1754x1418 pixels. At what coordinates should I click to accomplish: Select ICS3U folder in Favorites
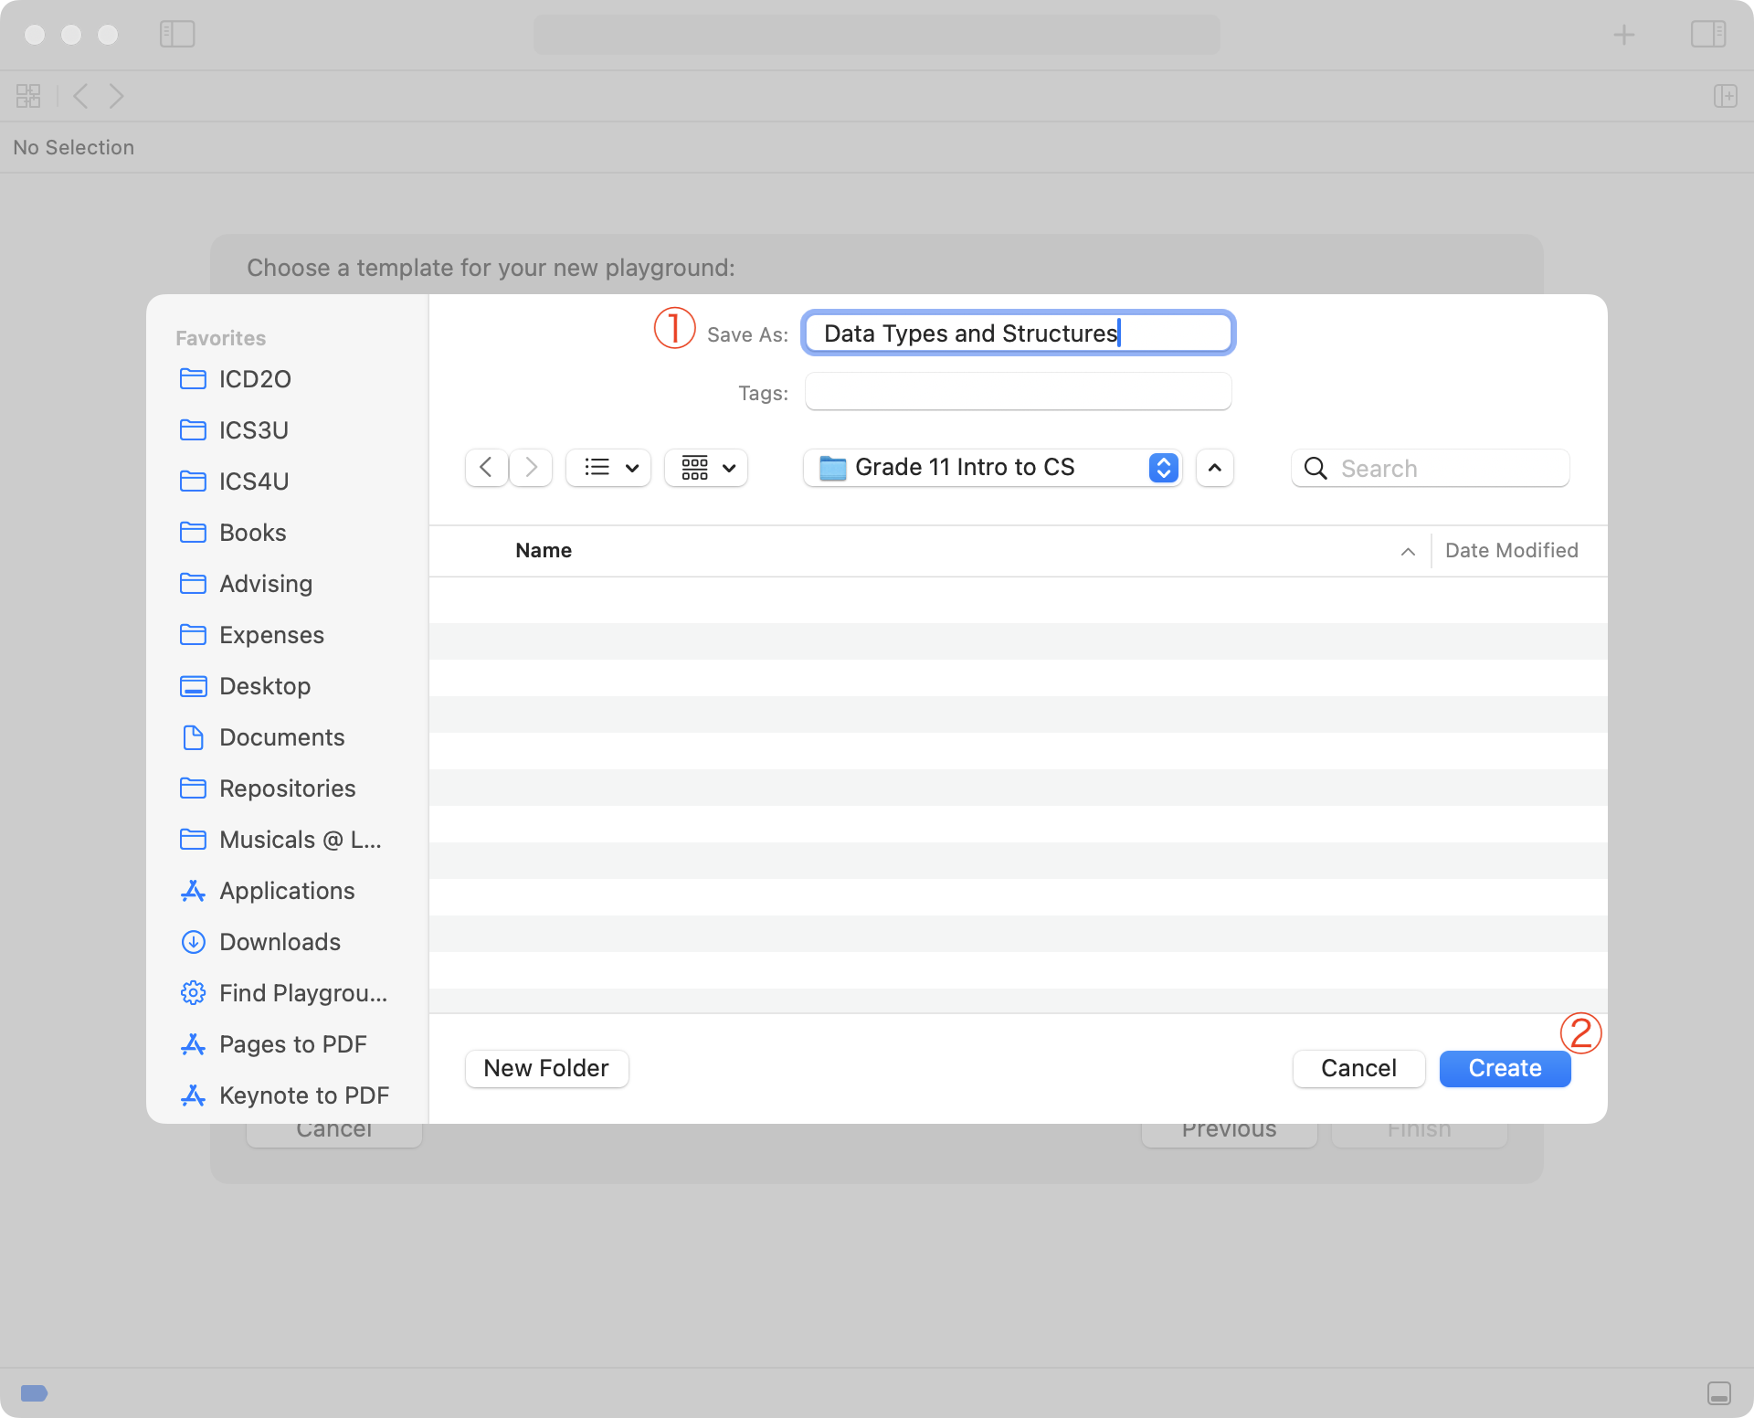coord(253,430)
